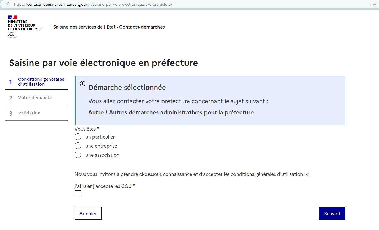Click the 'Saisine des services de l'État' site title

(x=109, y=27)
